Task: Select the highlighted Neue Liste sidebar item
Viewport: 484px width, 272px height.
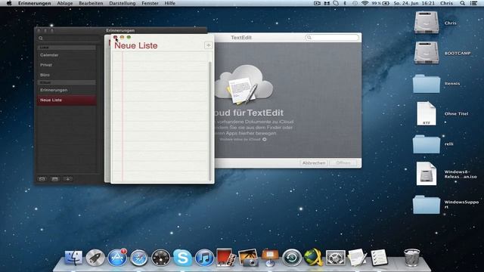Action: coord(67,100)
